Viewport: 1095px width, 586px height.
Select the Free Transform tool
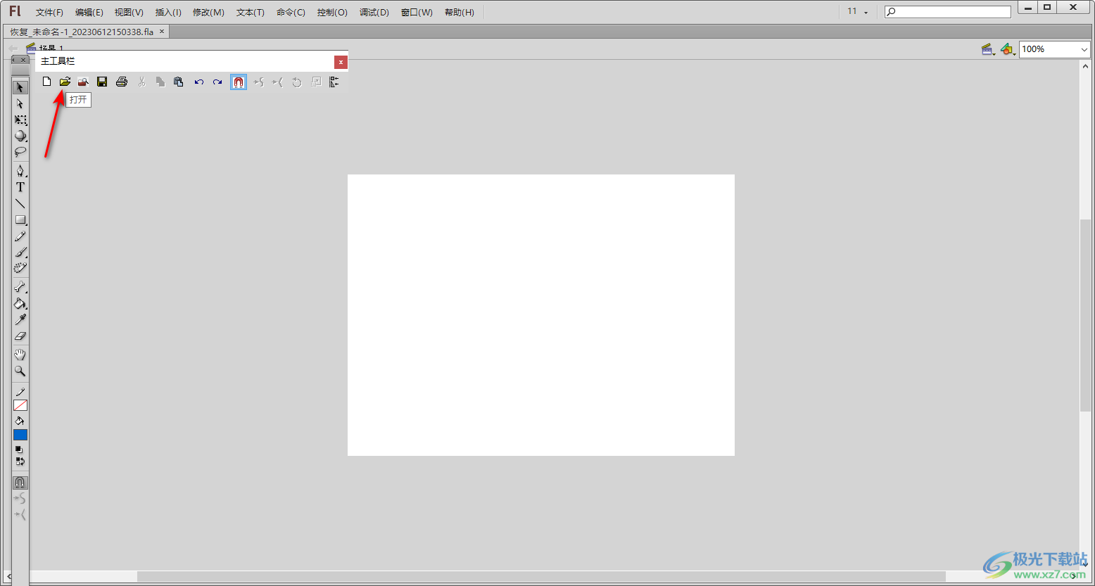(x=20, y=120)
